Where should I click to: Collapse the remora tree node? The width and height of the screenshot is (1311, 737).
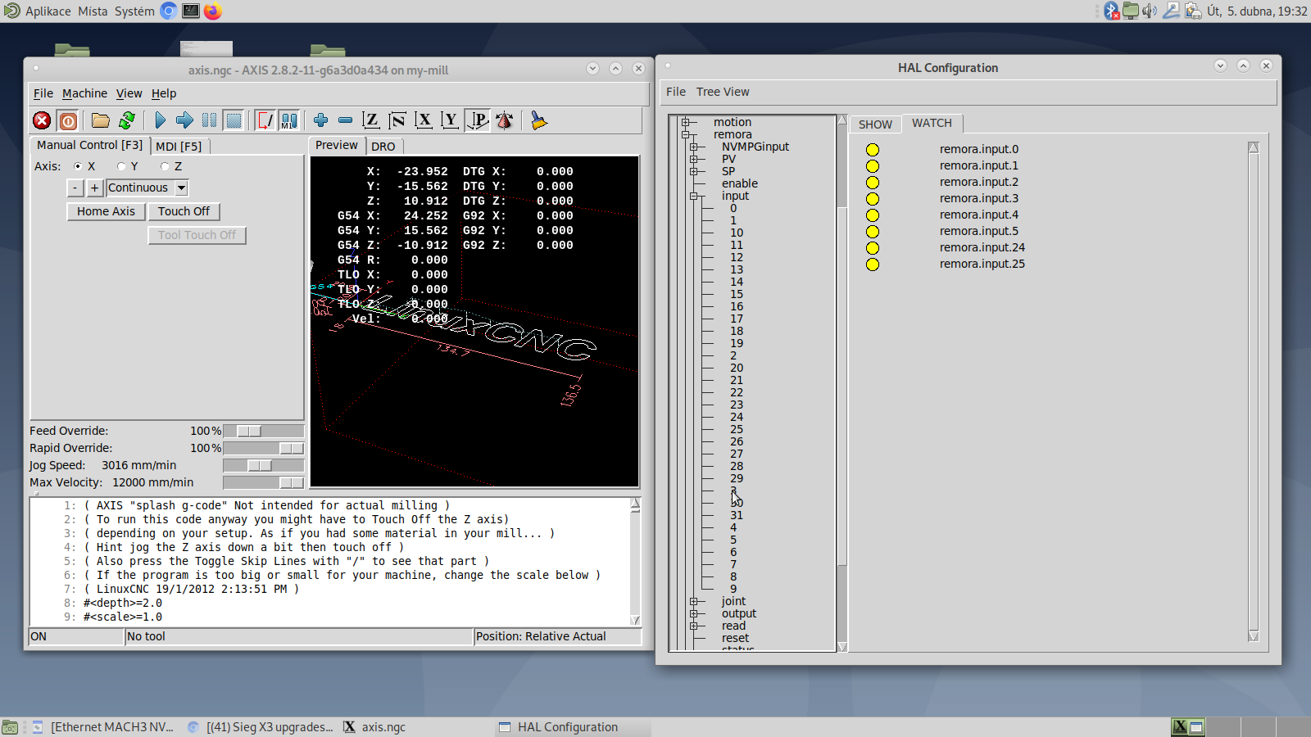pyautogui.click(x=685, y=135)
